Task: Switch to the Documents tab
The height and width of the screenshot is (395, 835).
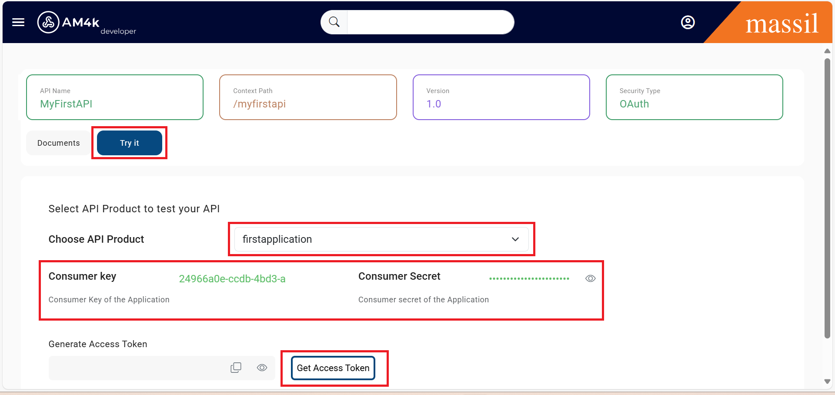Action: (x=59, y=143)
